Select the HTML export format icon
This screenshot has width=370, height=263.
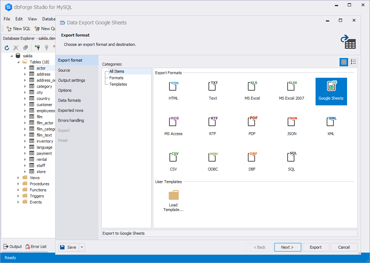173,87
